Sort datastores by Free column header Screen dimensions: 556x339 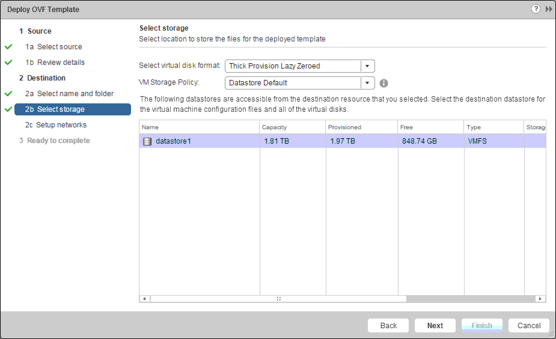click(406, 127)
